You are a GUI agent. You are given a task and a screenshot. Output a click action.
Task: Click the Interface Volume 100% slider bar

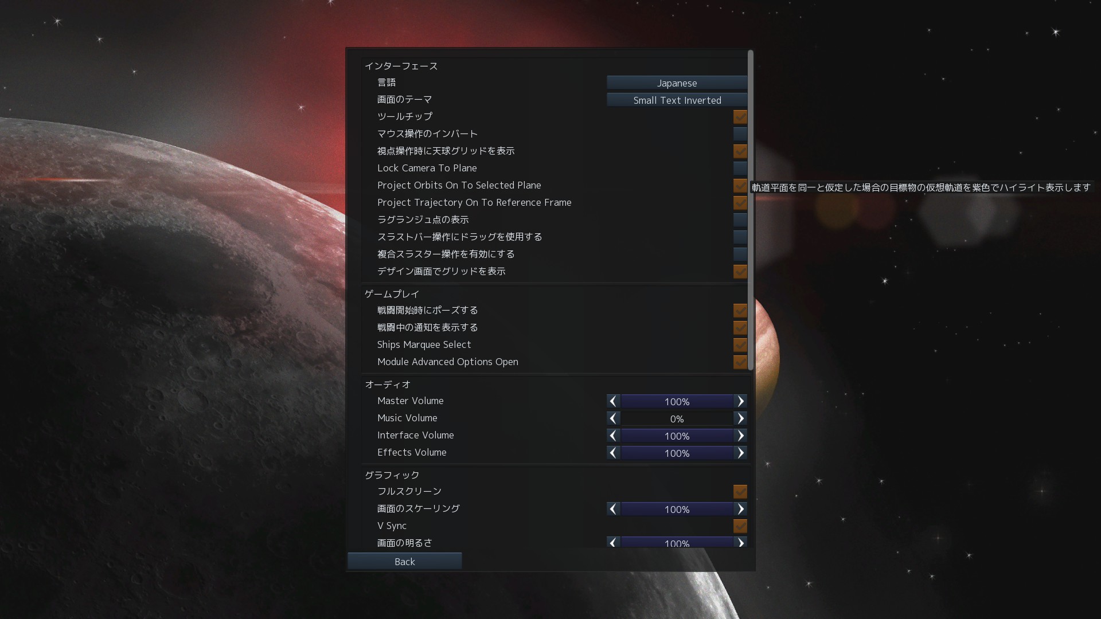pos(677,436)
